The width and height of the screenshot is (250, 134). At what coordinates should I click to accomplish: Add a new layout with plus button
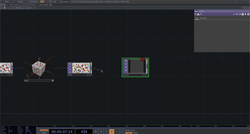(51, 5)
